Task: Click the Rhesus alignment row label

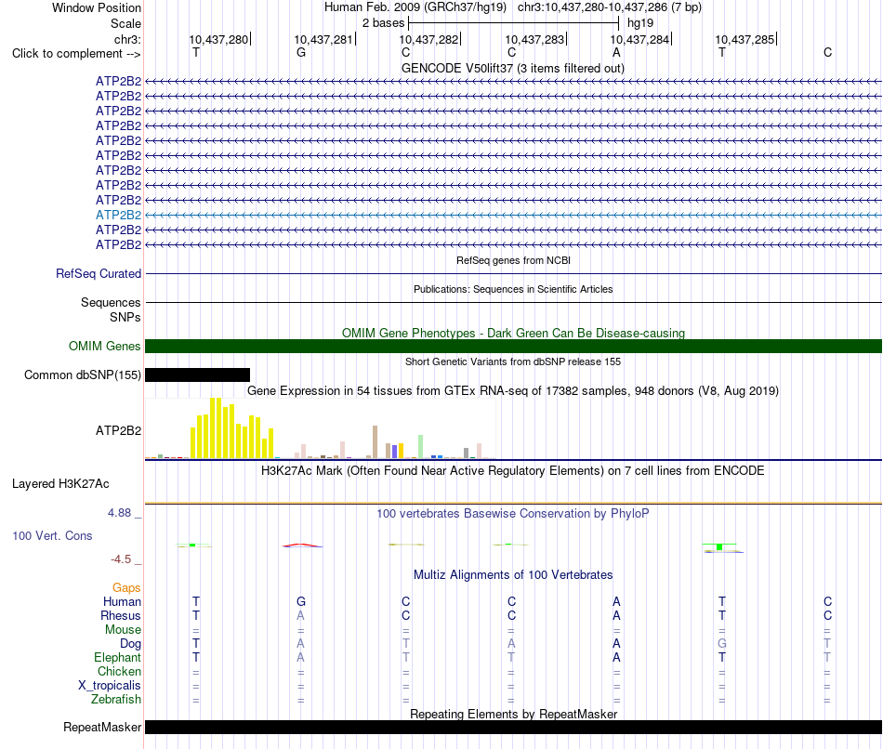Action: [x=121, y=615]
